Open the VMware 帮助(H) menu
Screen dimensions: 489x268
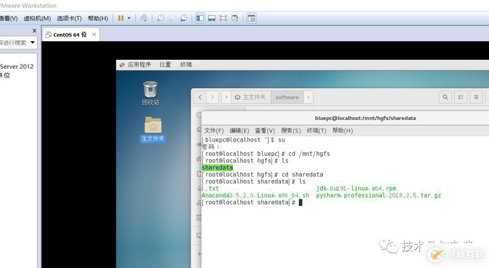point(98,19)
